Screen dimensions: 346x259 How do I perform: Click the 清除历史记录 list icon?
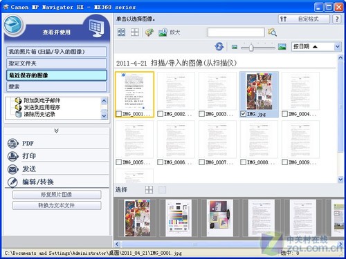pos(18,114)
